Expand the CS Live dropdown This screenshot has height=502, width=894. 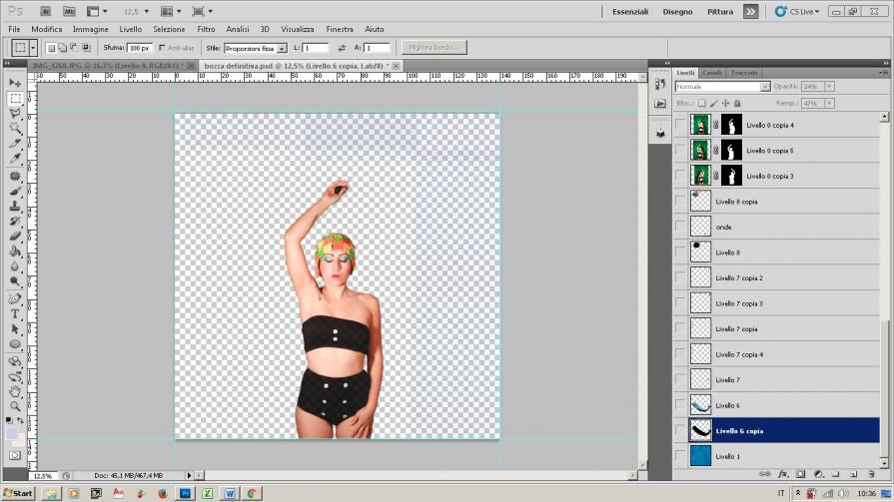[804, 12]
